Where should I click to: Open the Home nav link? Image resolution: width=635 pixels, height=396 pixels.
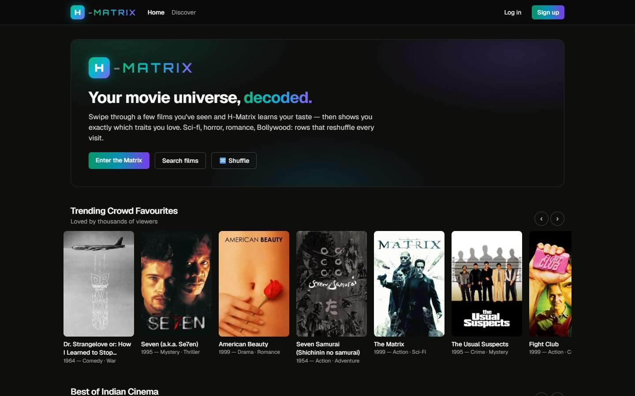(156, 12)
